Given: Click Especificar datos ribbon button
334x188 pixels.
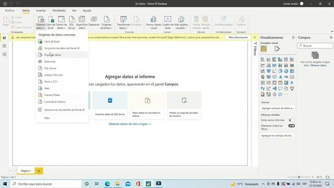Looking at the screenshot, I should (x=82, y=22).
